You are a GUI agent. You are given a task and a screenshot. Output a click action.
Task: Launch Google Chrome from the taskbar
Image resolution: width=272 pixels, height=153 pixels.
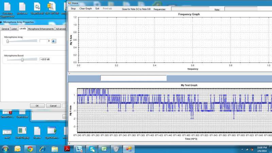[30, 149]
